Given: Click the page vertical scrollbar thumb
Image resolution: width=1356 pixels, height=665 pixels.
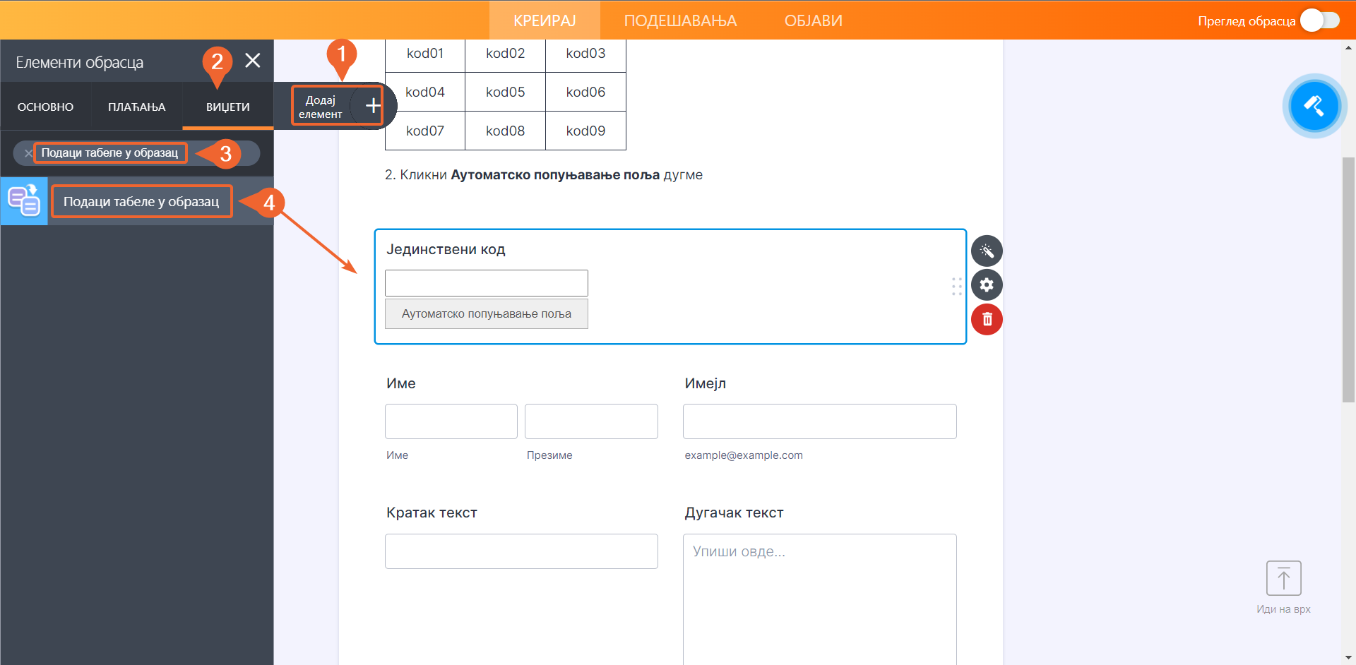Looking at the screenshot, I should point(1348,280).
